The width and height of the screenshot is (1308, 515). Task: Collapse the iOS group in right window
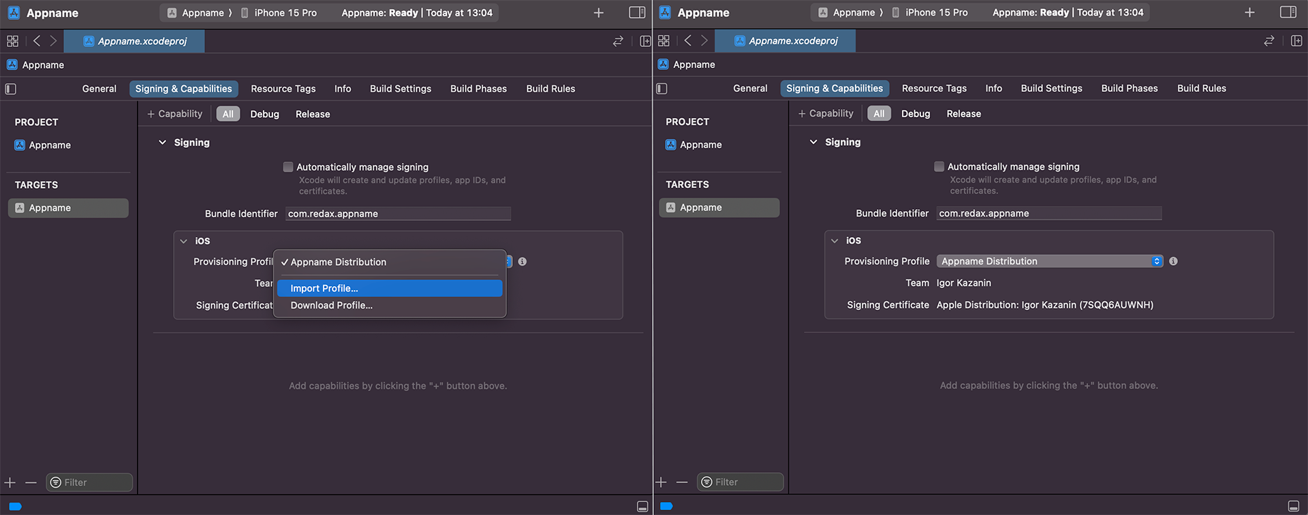pyautogui.click(x=835, y=240)
